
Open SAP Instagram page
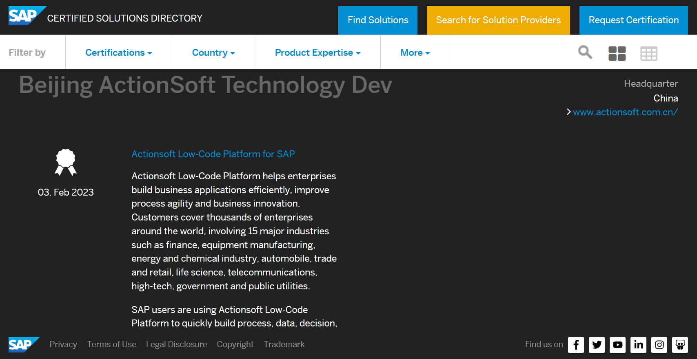point(659,345)
